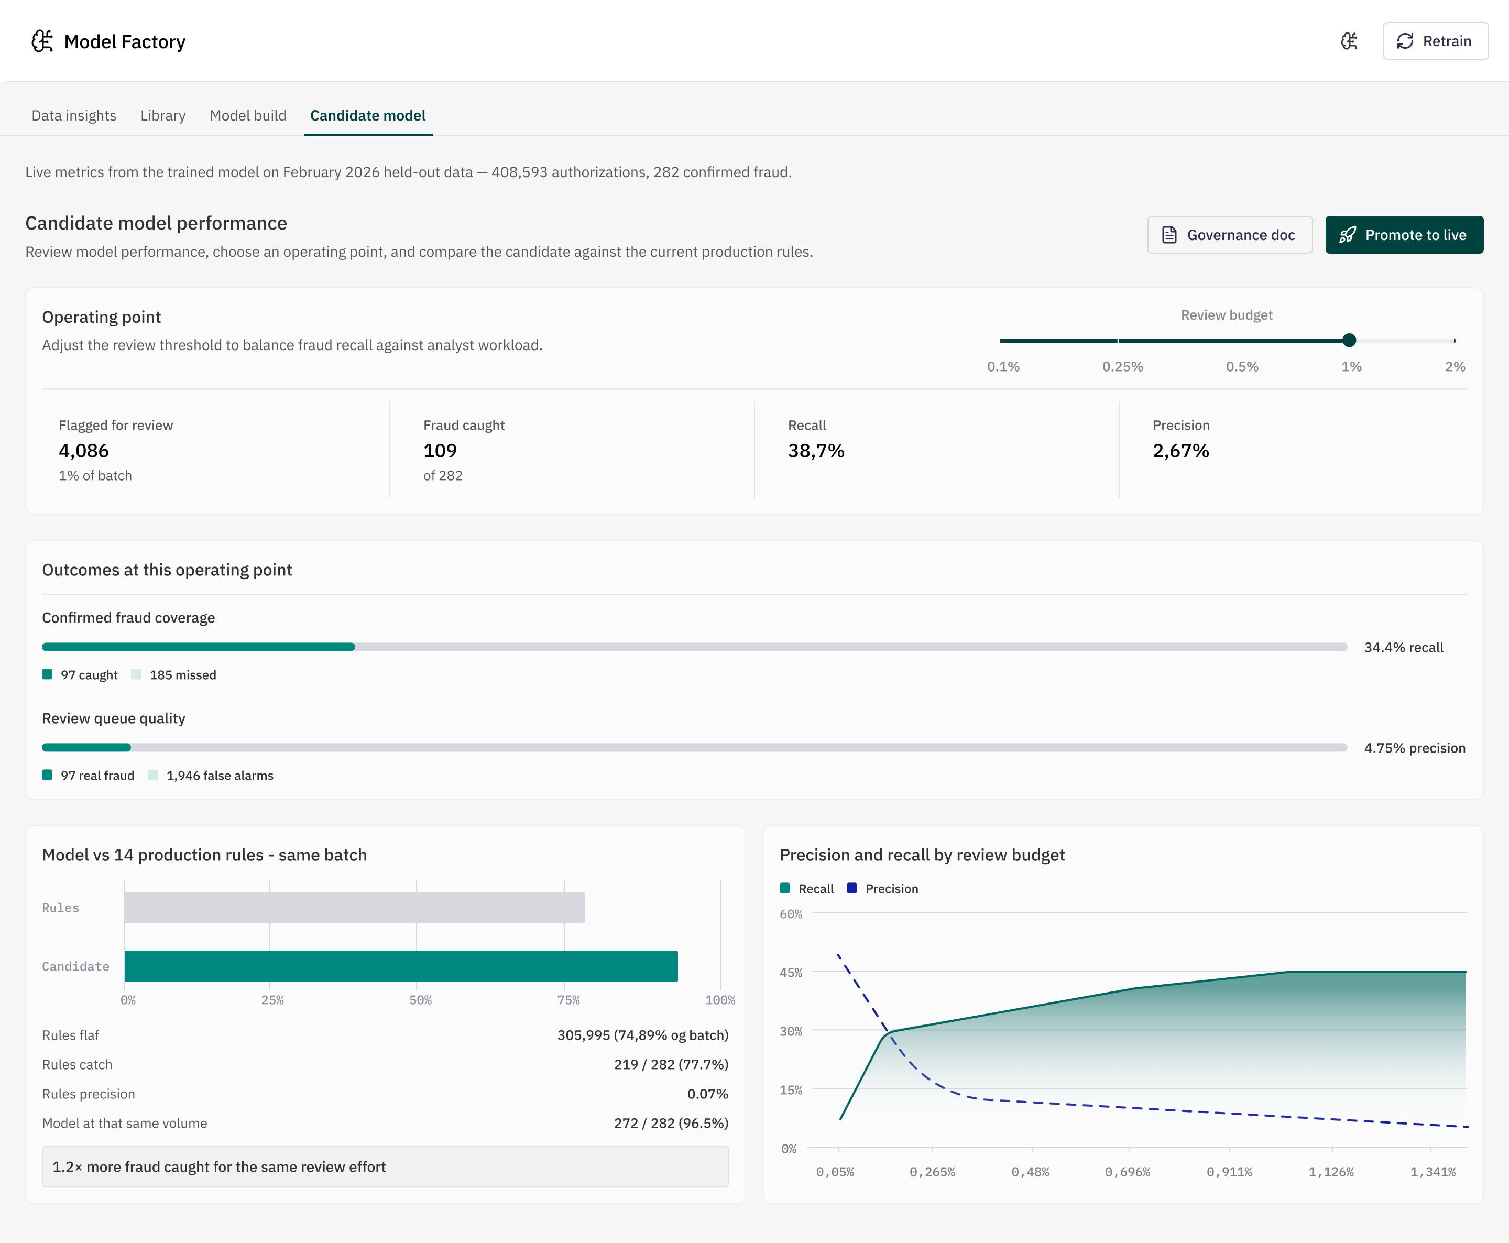Click the gray Rules bar in chart
1509x1243 pixels.
coord(354,907)
